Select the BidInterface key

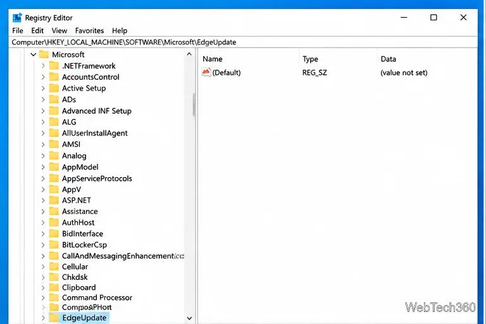pos(82,234)
